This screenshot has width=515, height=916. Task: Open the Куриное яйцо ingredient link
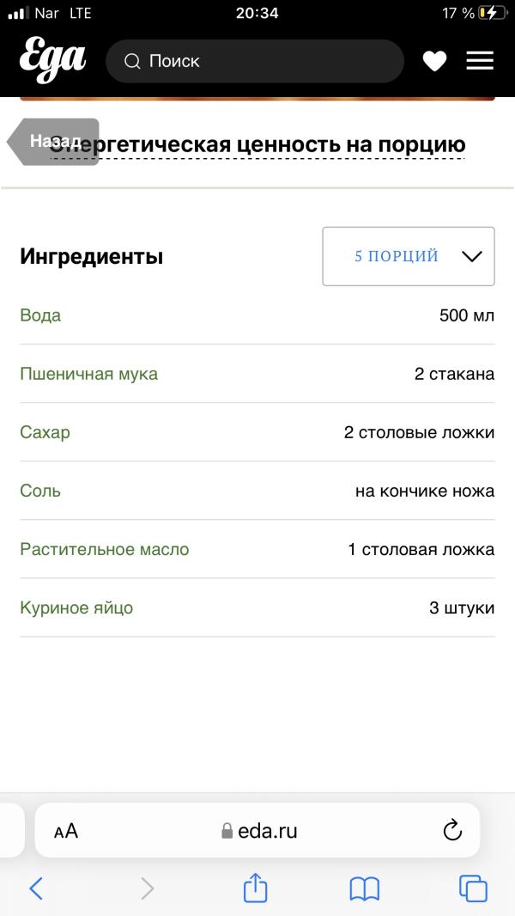tap(76, 608)
